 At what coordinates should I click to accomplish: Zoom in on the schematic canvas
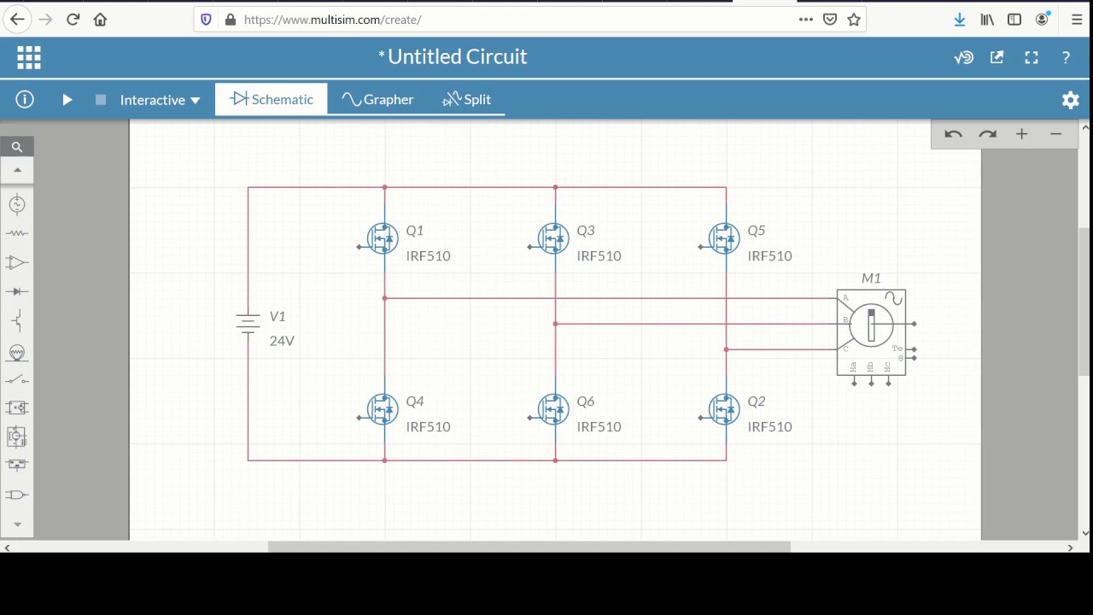[x=1021, y=134]
